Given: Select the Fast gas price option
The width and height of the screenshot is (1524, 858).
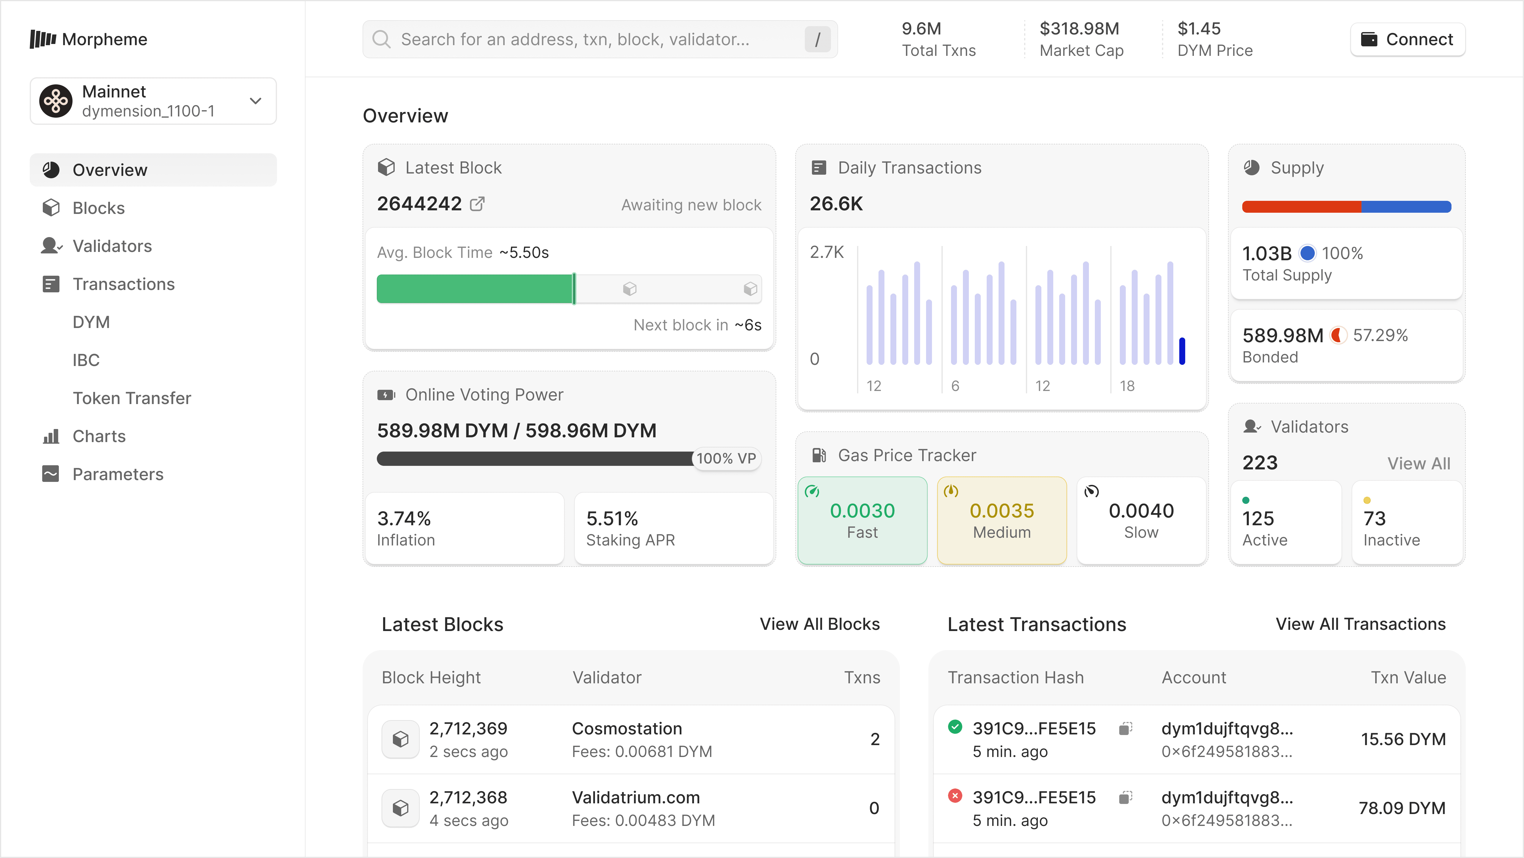Looking at the screenshot, I should tap(862, 521).
